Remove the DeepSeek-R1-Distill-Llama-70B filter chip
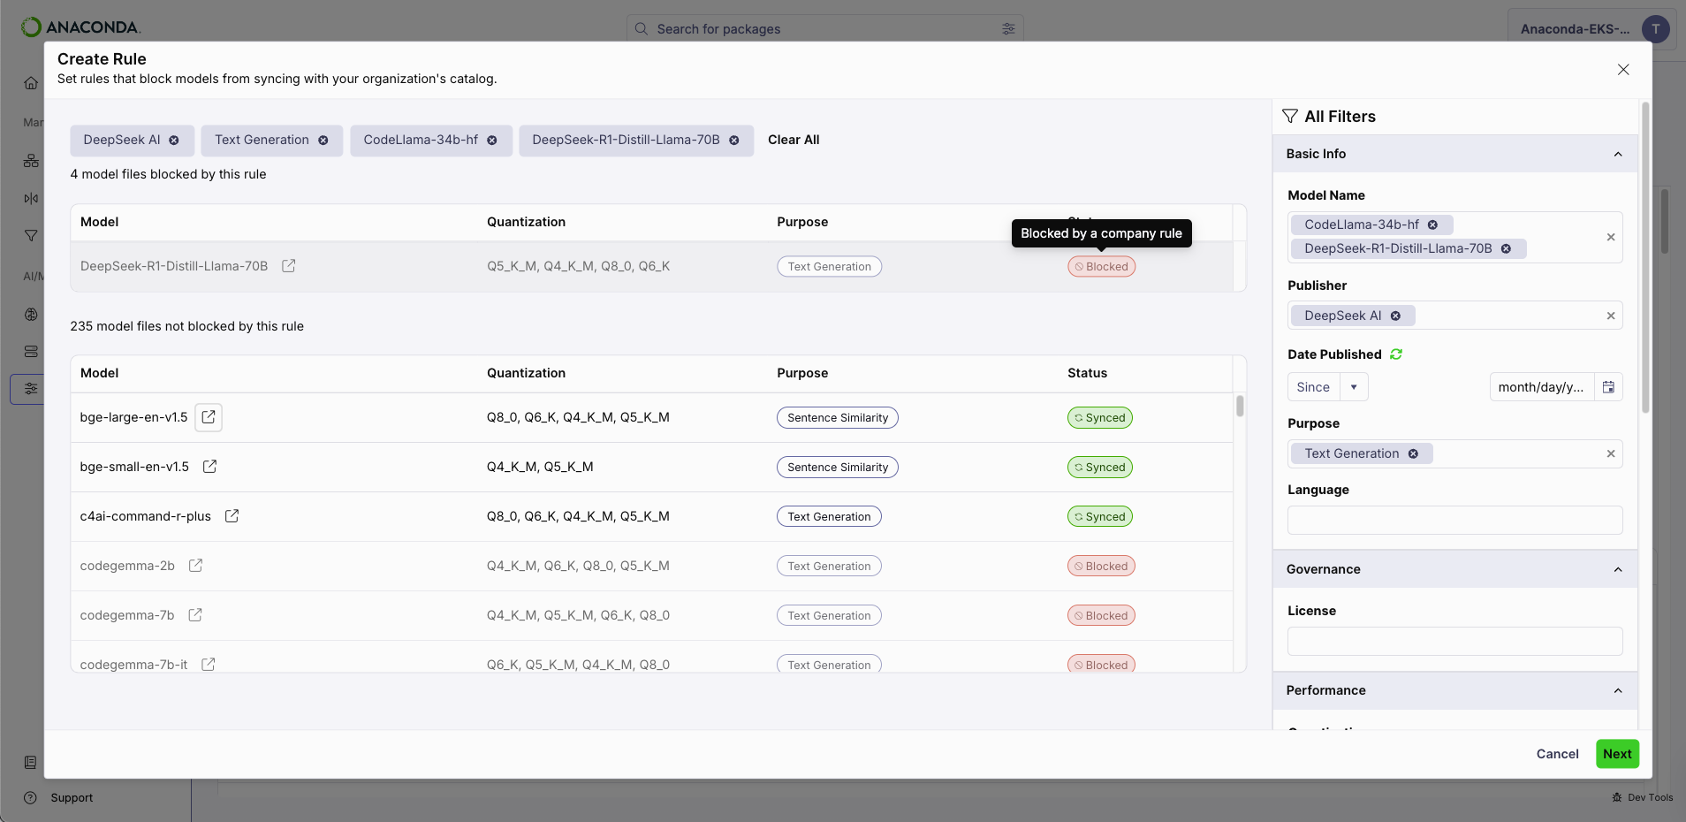This screenshot has height=822, width=1686. pos(734,141)
